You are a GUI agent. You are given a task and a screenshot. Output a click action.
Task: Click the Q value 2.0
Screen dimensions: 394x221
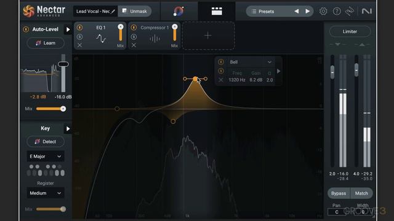[270, 80]
